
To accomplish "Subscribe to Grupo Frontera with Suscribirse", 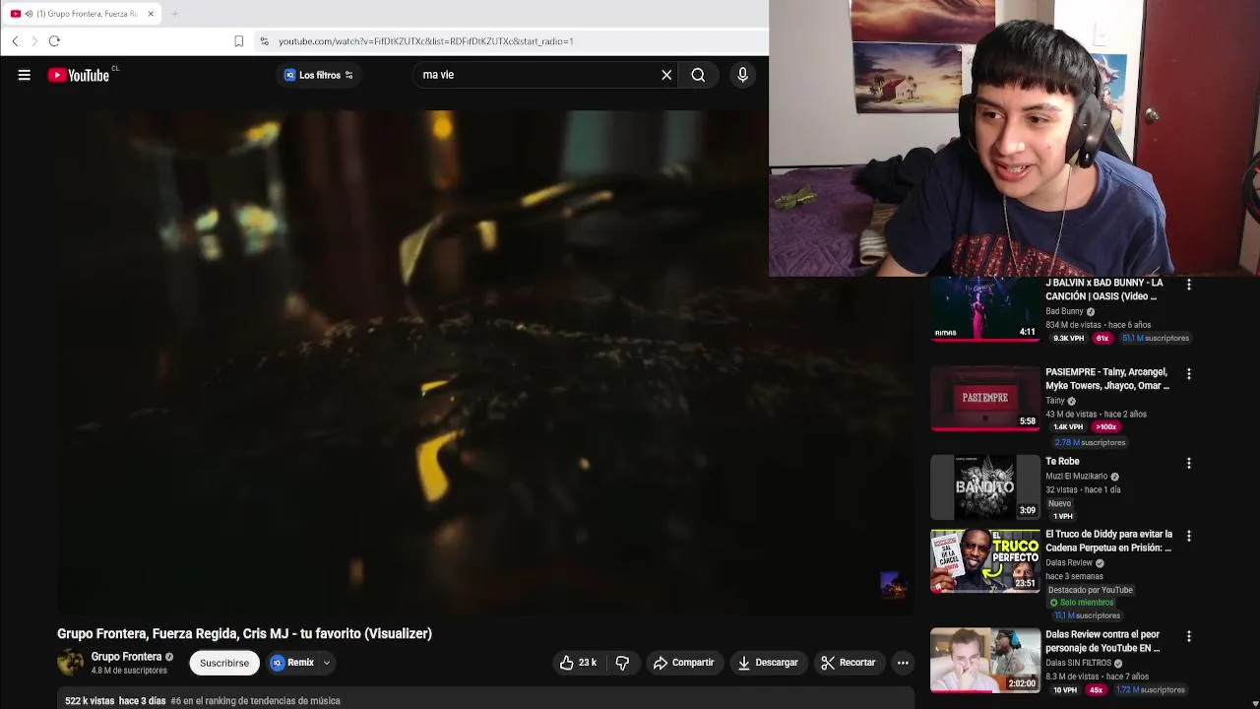I will tap(224, 663).
